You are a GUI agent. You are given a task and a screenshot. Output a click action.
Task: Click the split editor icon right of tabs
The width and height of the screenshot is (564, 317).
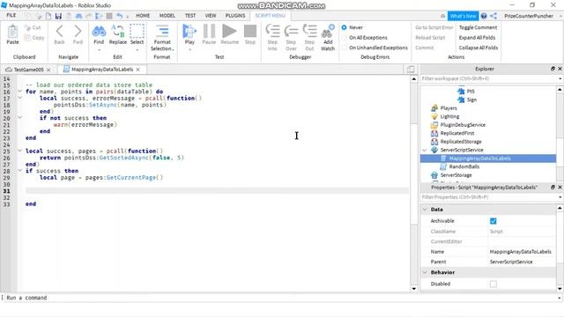click(411, 70)
